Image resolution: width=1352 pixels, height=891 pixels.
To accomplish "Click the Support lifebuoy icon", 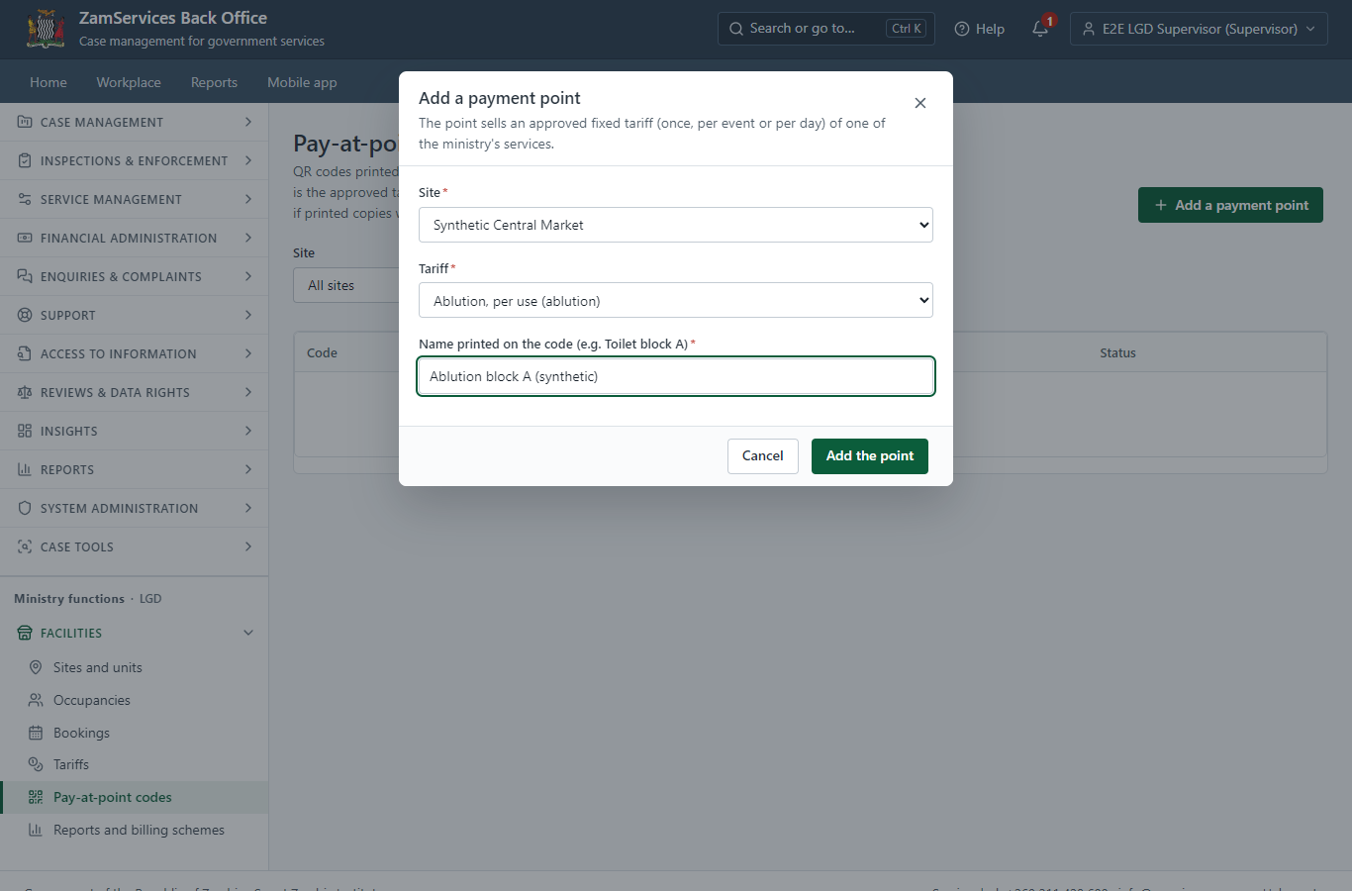I will [25, 315].
